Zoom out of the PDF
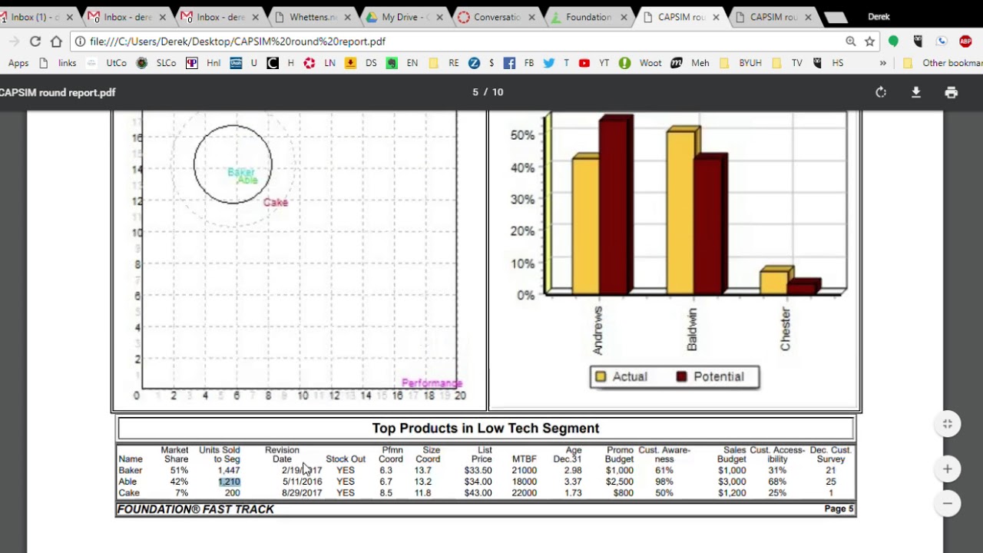This screenshot has height=553, width=983. click(x=948, y=504)
